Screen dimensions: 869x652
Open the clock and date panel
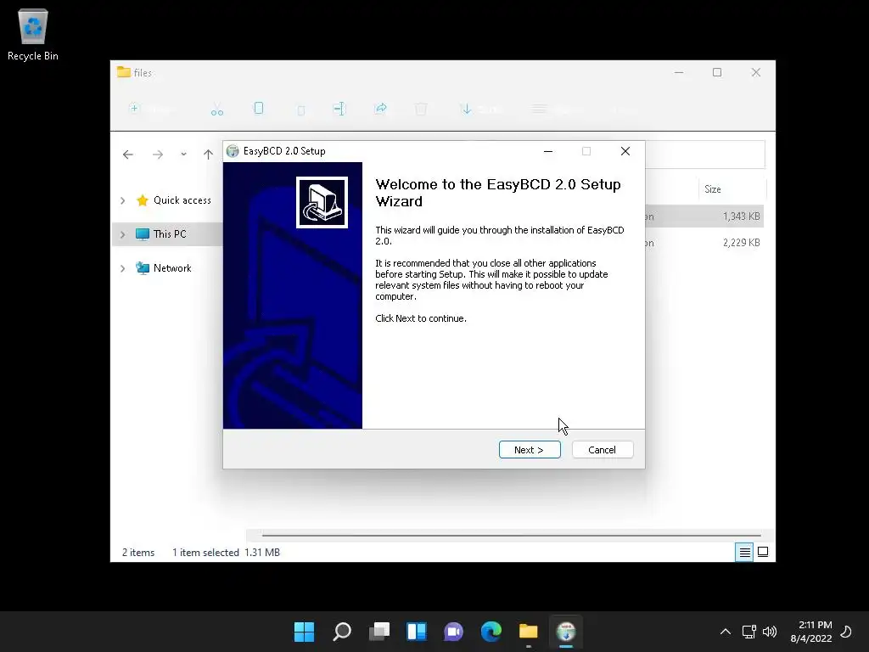(x=811, y=632)
